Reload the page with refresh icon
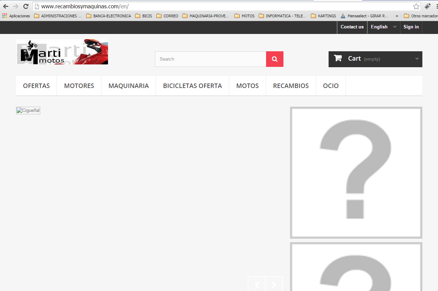This screenshot has height=291, width=438. pos(26,6)
